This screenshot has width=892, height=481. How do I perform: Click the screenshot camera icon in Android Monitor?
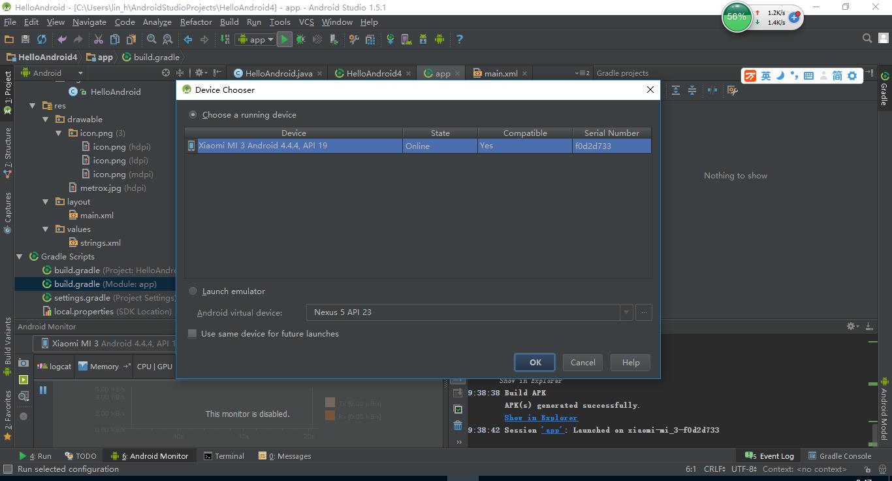coord(24,363)
